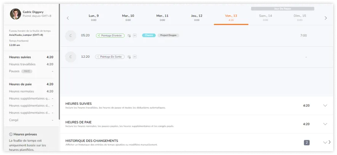Go to the previous week with left arrow
This screenshot has width=337, height=155.
tap(68, 18)
